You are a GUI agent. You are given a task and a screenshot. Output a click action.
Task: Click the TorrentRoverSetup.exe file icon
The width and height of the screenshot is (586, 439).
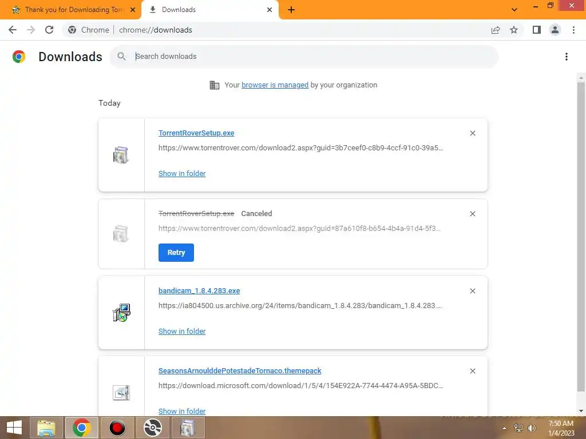coord(121,155)
